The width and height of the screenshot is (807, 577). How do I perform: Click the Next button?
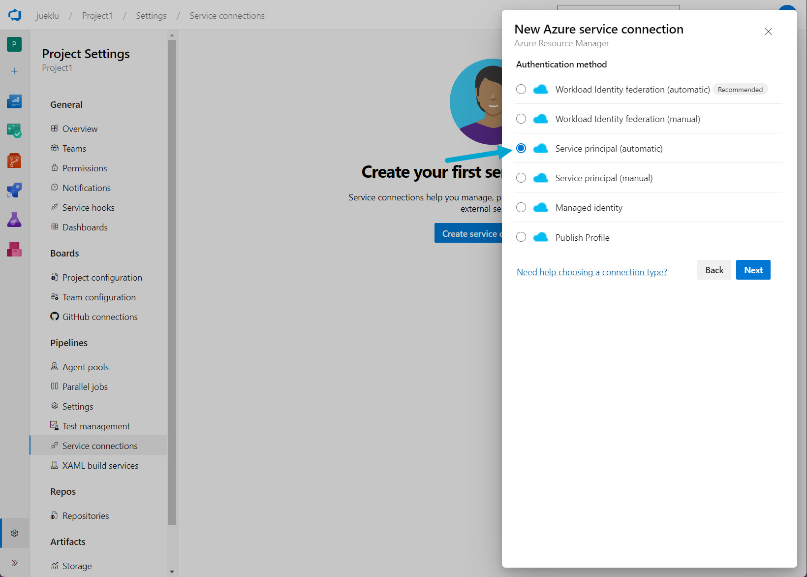tap(753, 270)
